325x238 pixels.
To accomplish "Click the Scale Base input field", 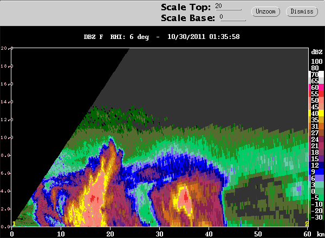I will (233, 17).
